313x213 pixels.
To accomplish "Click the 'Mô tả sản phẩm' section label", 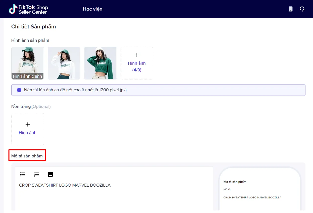I will [x=27, y=156].
